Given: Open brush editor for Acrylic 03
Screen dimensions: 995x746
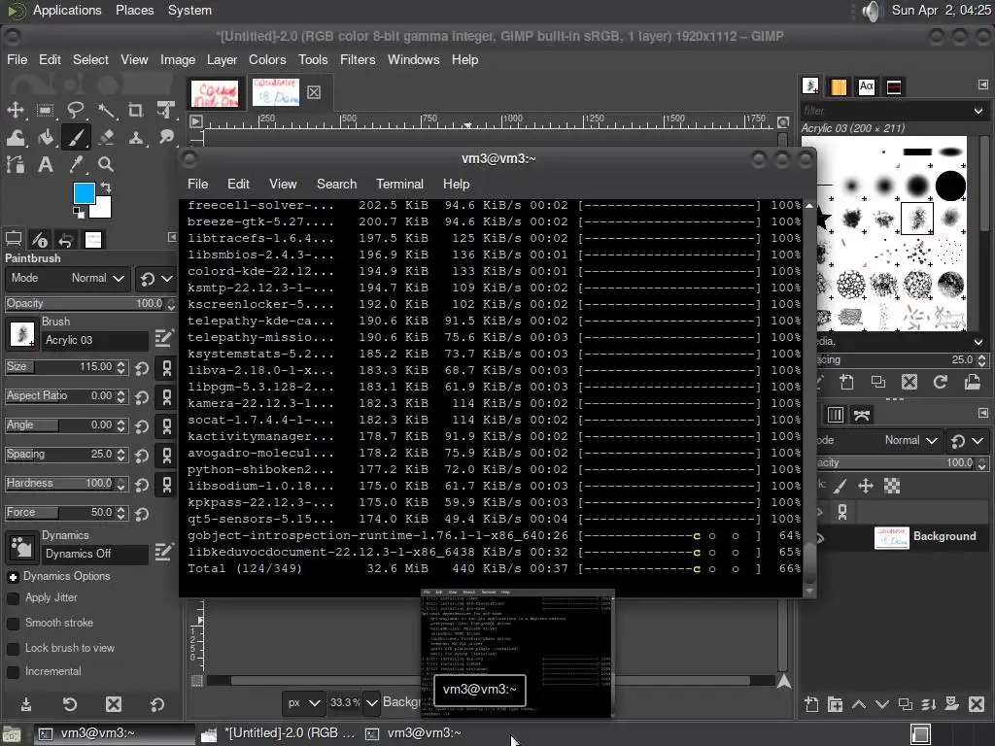Looking at the screenshot, I should (x=163, y=338).
